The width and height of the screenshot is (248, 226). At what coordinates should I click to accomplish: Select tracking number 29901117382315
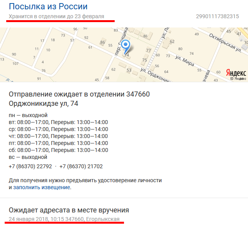click(217, 16)
